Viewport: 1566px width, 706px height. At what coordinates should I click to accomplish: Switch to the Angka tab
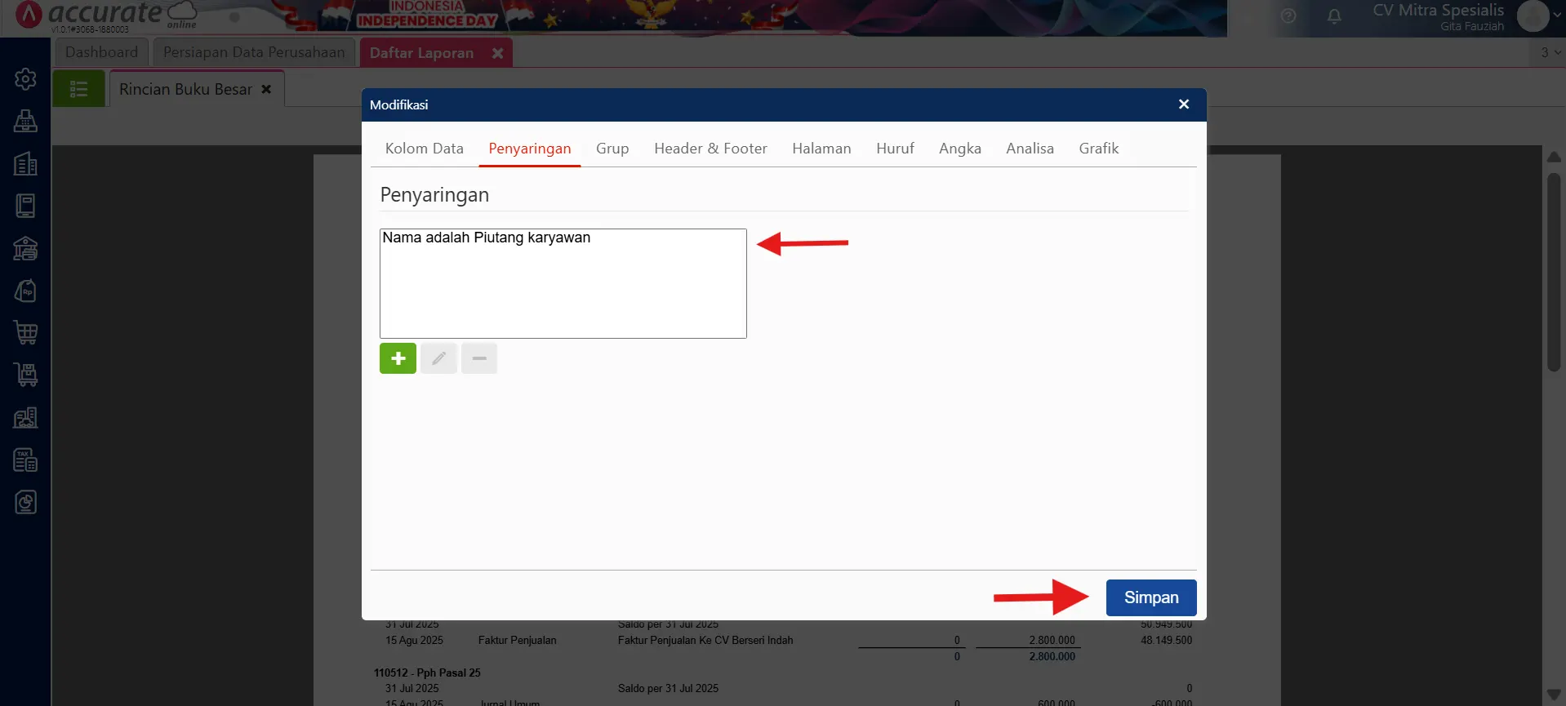[x=960, y=149]
